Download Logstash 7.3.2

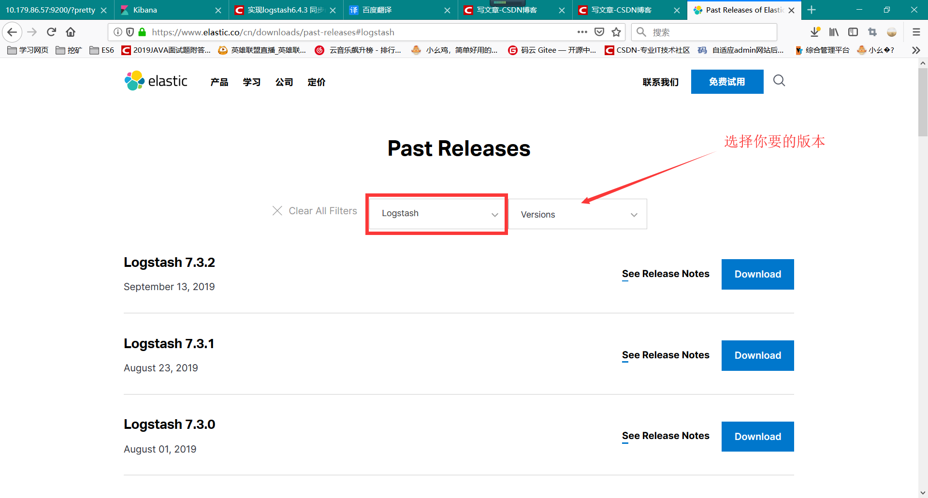click(x=757, y=274)
